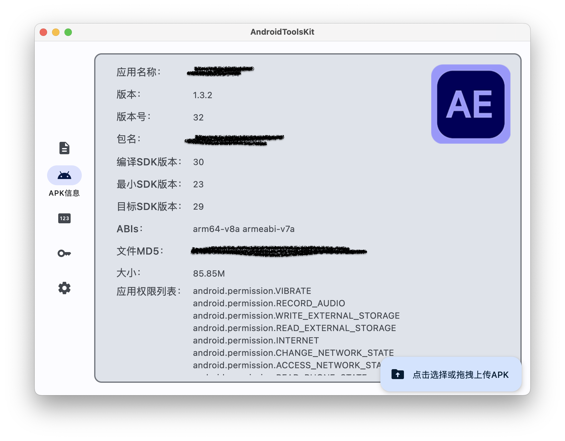Click the AE application icon thumbnail
Viewport: 565px width, 441px height.
point(471,104)
